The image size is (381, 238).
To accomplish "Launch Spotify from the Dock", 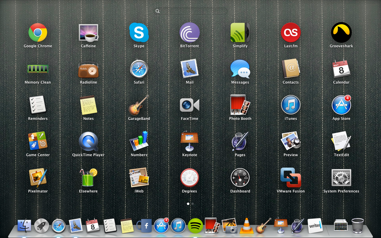I will (x=196, y=226).
